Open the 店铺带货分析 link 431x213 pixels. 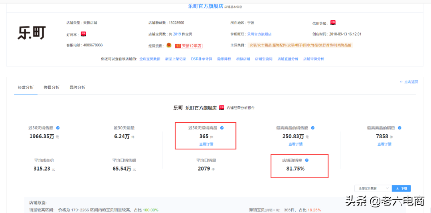pyautogui.click(x=314, y=59)
